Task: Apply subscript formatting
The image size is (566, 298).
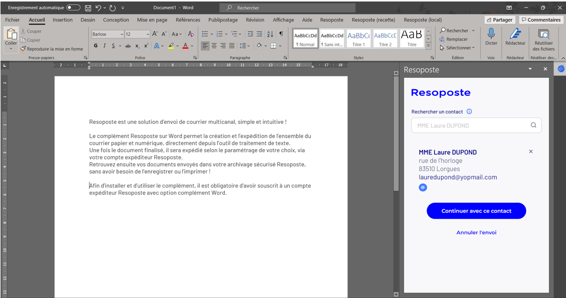Action: coord(137,46)
